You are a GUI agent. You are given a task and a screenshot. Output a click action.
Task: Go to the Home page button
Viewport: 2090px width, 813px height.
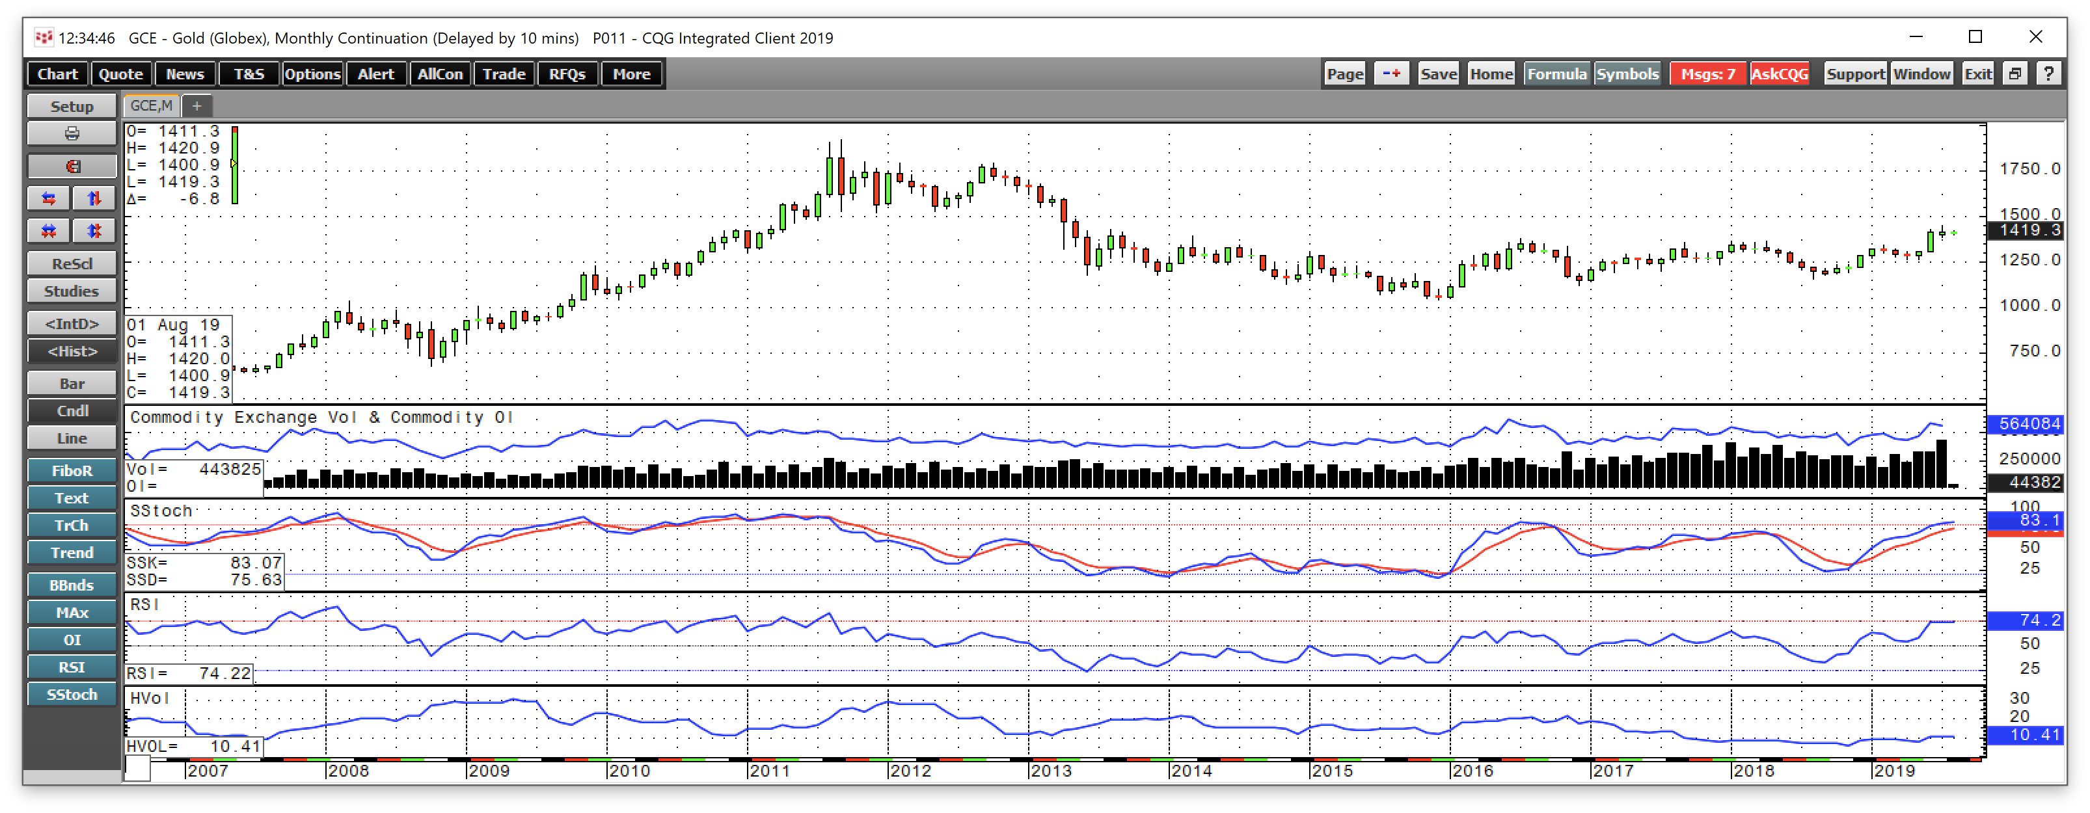tap(1491, 74)
